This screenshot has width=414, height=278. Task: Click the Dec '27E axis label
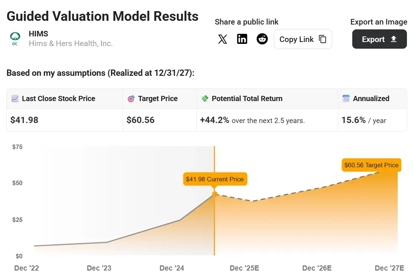tap(389, 268)
